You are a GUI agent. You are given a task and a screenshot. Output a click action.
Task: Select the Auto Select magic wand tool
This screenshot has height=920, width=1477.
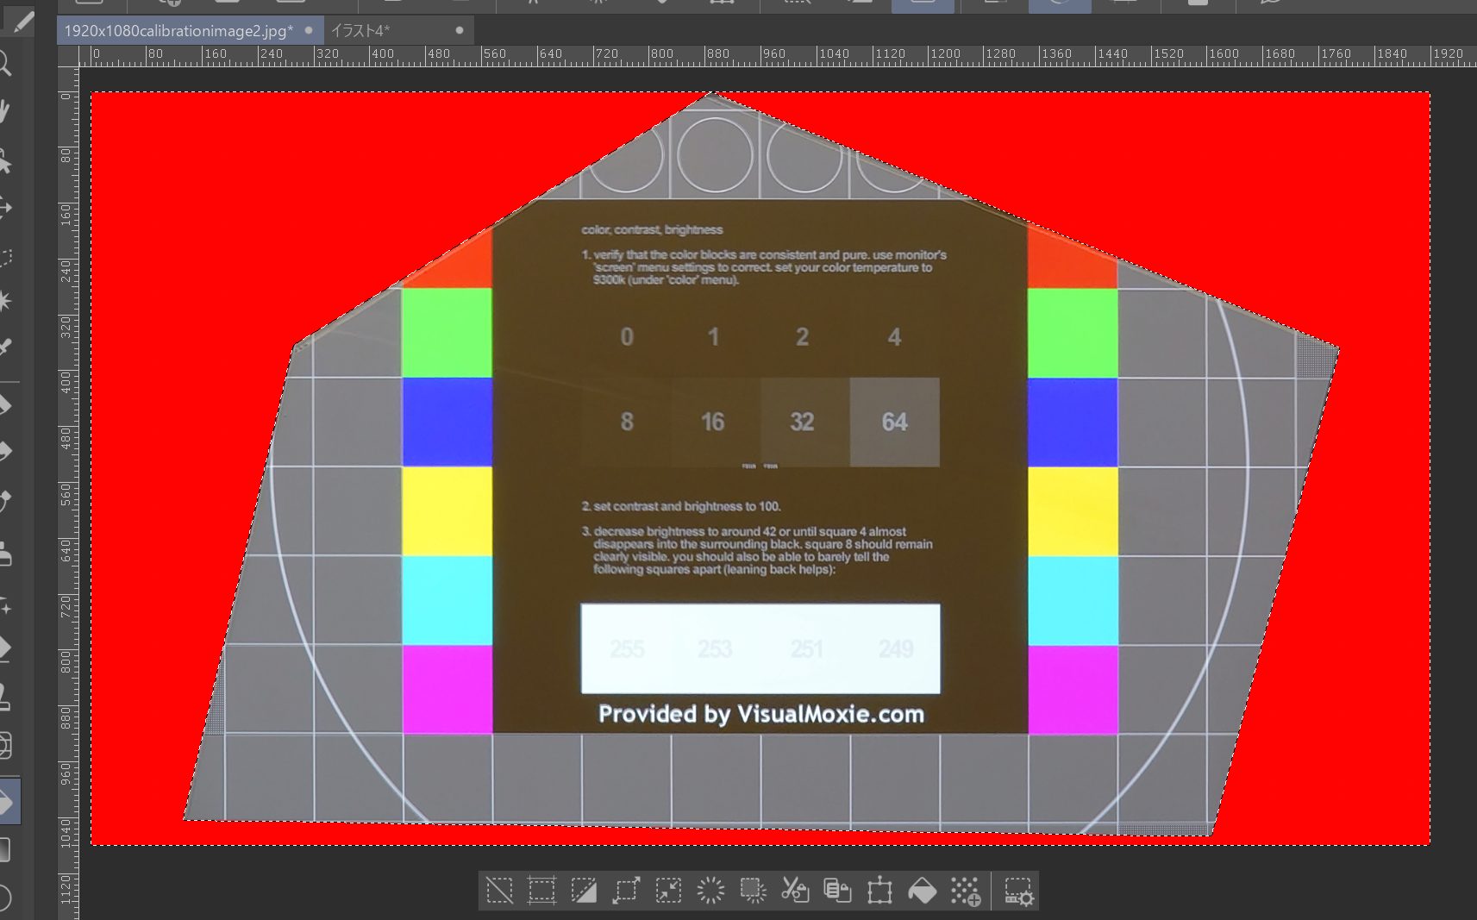[x=5, y=301]
